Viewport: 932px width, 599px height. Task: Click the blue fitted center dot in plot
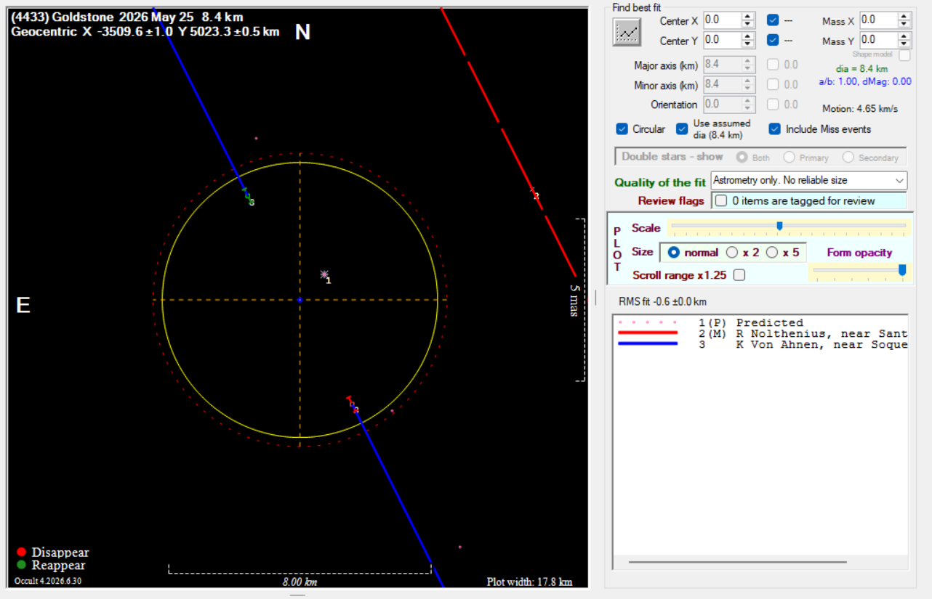[x=300, y=299]
